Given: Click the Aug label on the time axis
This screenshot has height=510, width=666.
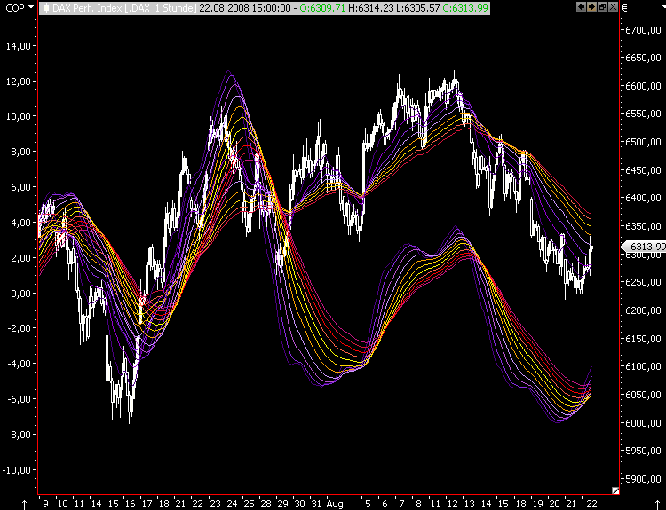Looking at the screenshot, I should point(333,501).
